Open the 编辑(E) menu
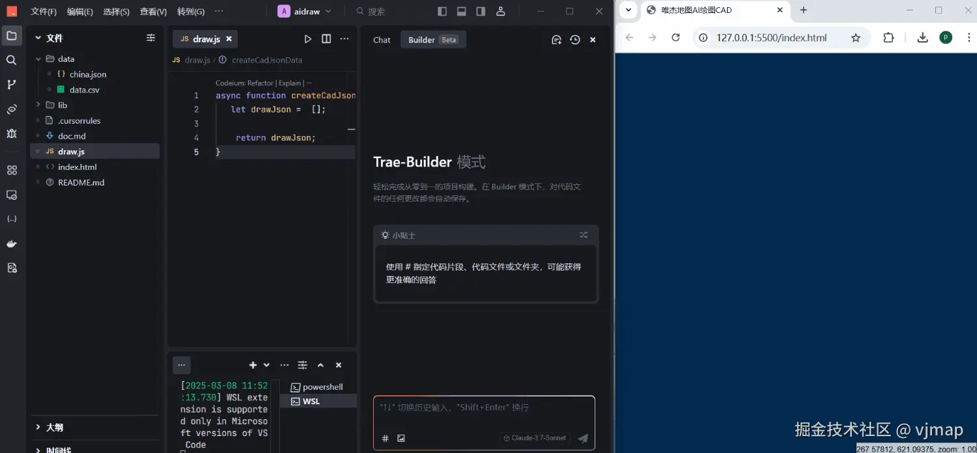The image size is (977, 453). click(79, 11)
